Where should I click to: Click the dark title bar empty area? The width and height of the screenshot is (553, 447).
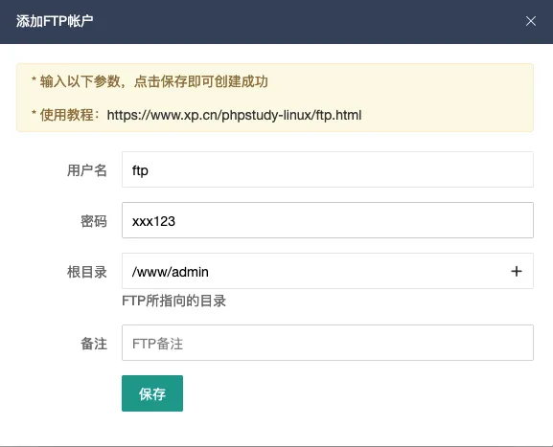pos(300,21)
